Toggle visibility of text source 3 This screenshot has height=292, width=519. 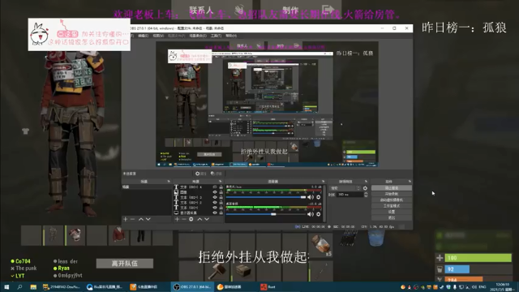(215, 197)
